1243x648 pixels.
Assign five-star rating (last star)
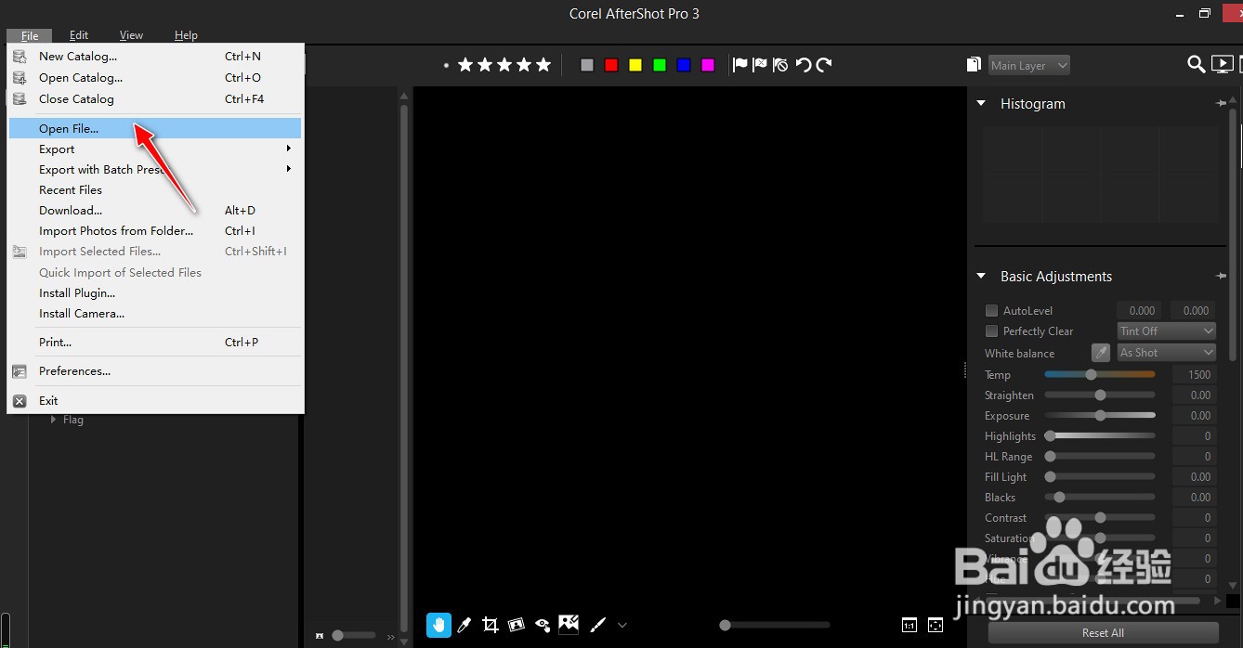tap(543, 64)
